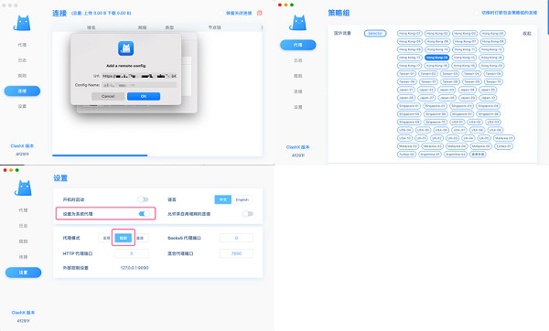The height and width of the screenshot is (331, 549).
Task: Open the settings tab in the top-left window sidebar
Action: coord(22,106)
